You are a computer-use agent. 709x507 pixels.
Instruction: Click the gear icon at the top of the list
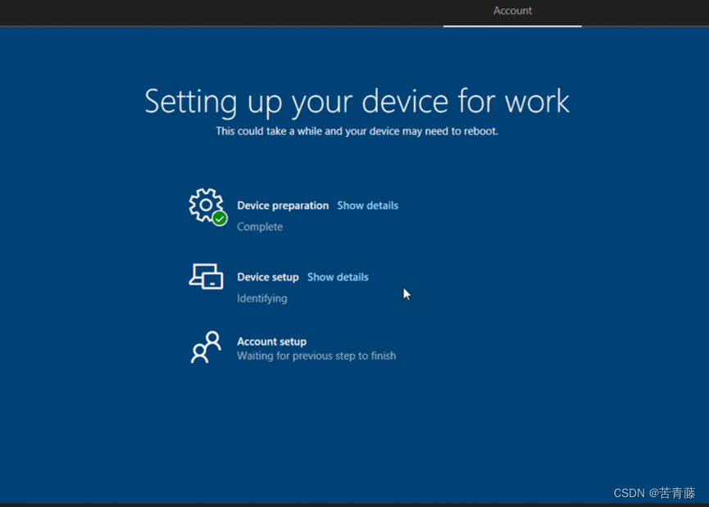click(207, 206)
